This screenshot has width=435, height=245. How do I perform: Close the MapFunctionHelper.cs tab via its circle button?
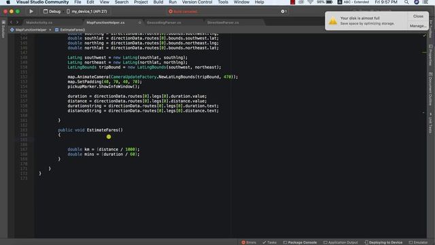pos(140,22)
